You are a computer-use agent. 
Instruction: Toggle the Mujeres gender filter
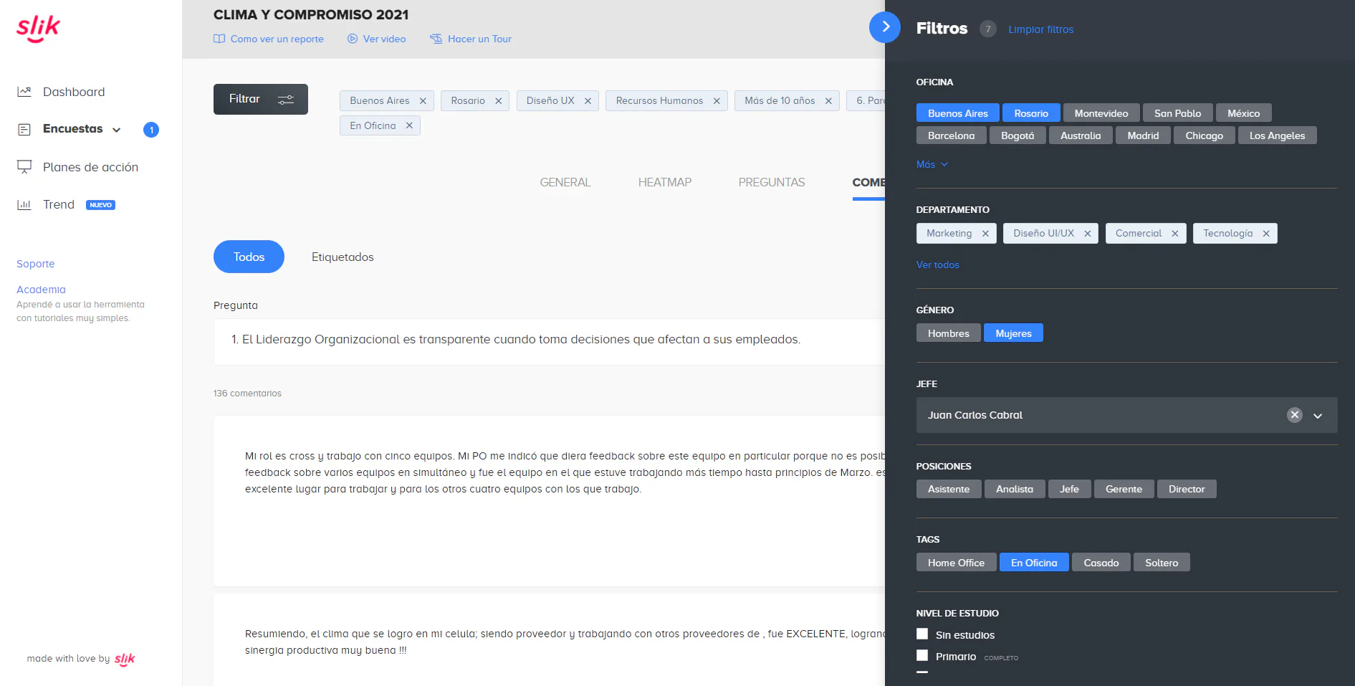point(1013,333)
